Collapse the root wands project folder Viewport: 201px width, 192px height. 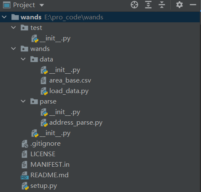tap(4, 17)
